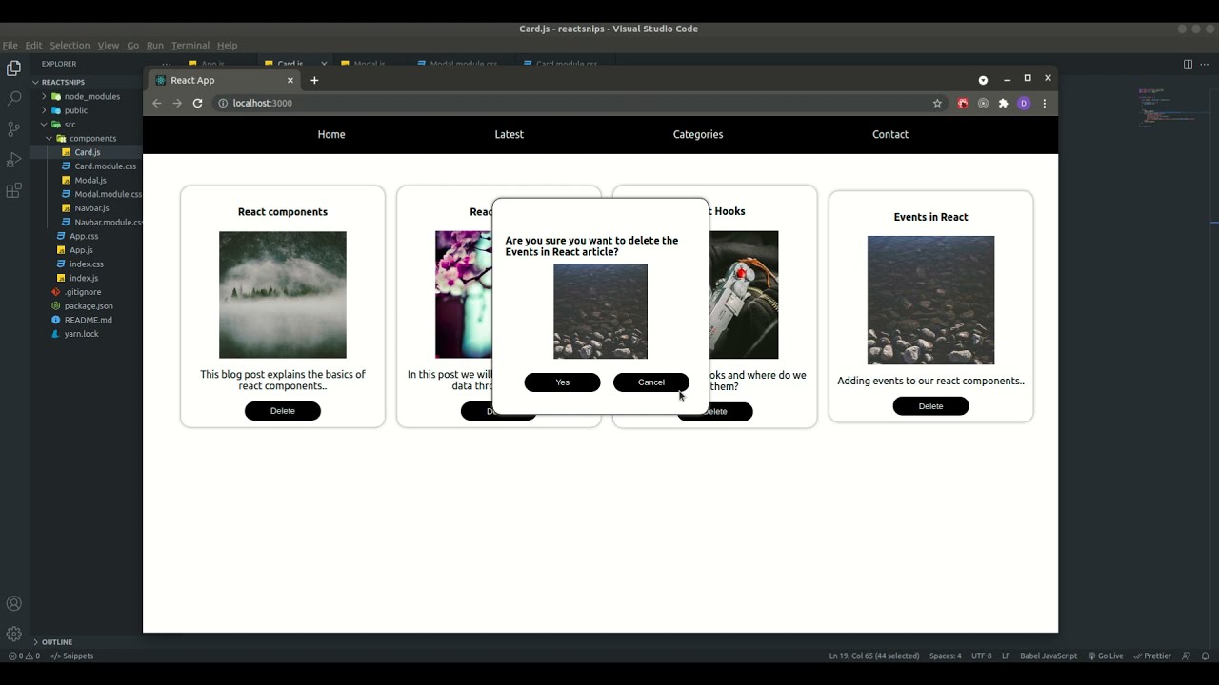Open the notifications bell in status bar

click(1205, 656)
